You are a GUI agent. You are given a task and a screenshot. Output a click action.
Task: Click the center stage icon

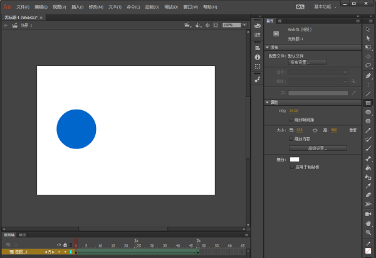(x=207, y=25)
